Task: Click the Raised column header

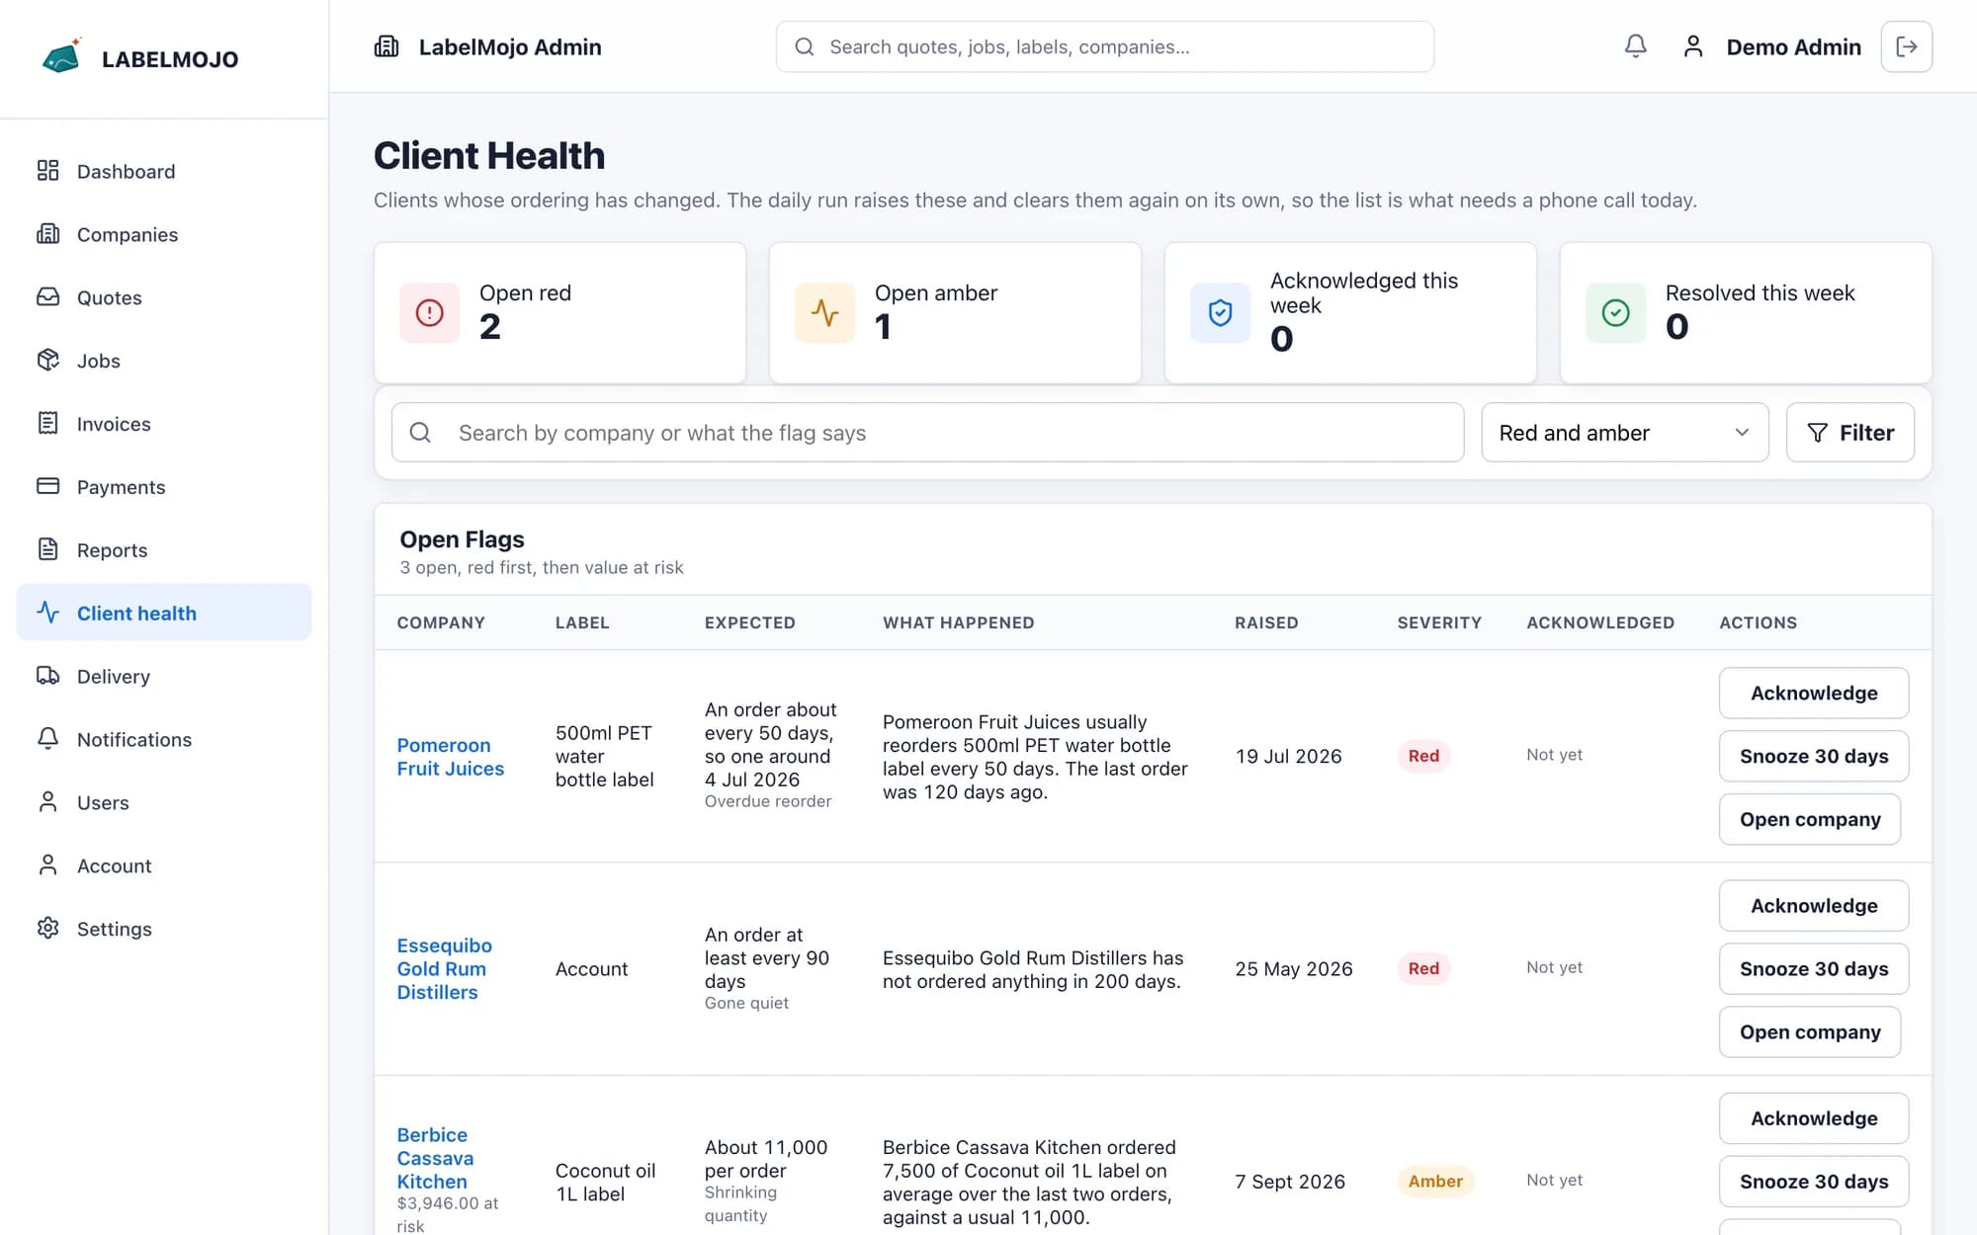Action: coord(1266,622)
